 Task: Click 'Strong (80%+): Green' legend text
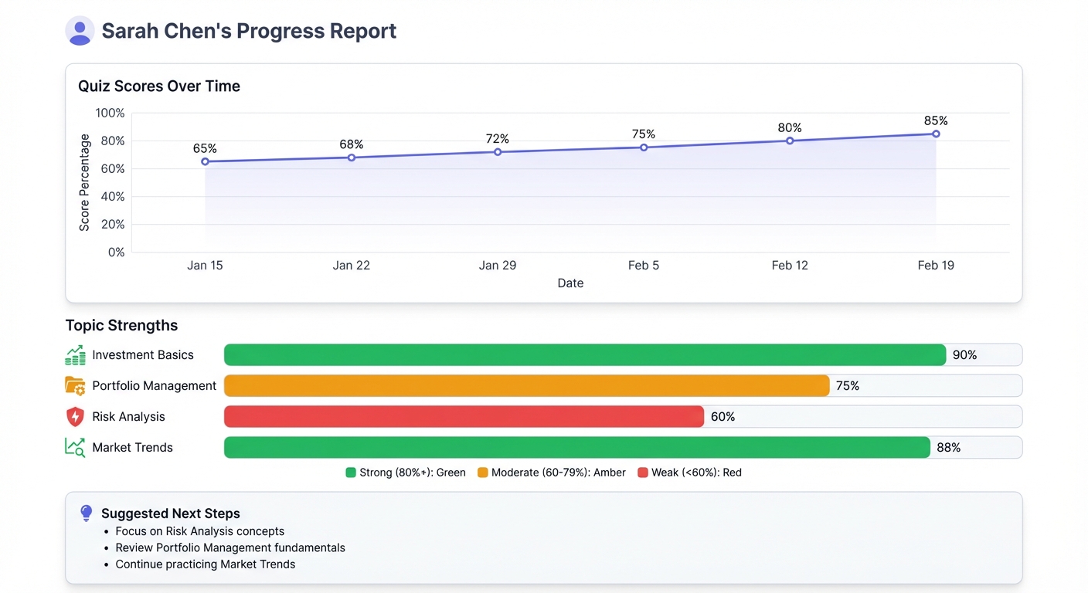(x=413, y=473)
